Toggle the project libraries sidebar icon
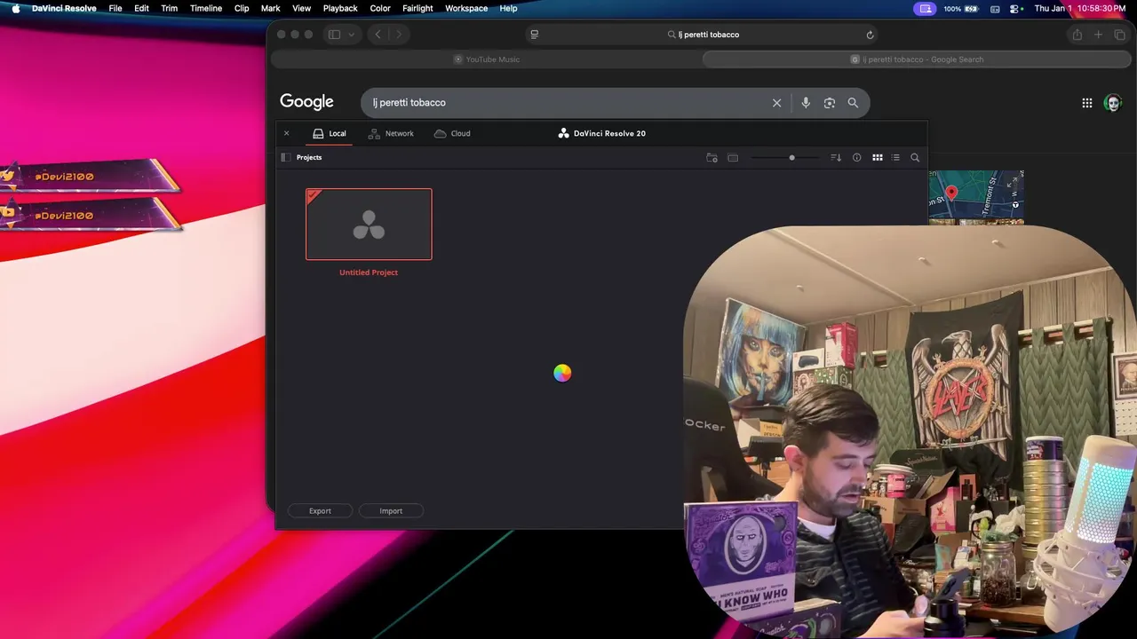The image size is (1137, 639). pos(285,157)
